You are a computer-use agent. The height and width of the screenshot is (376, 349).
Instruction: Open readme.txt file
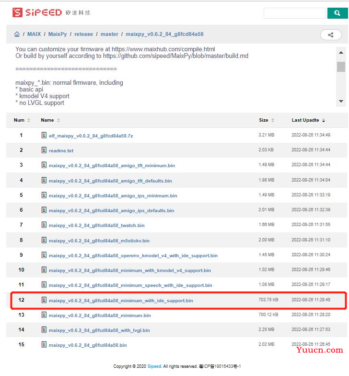(61, 150)
